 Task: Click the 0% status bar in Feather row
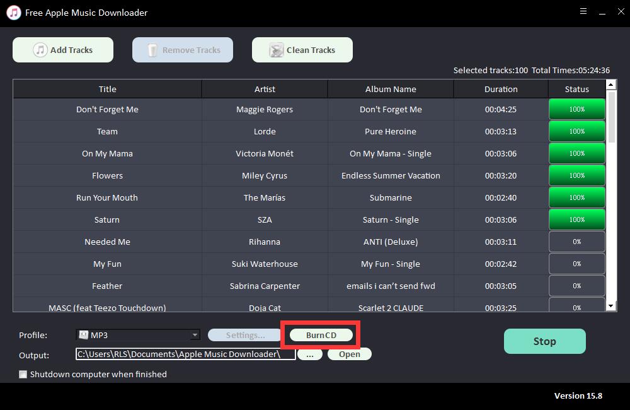[x=577, y=286]
